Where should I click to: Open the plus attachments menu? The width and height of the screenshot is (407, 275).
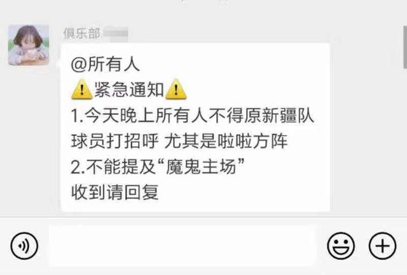(382, 246)
